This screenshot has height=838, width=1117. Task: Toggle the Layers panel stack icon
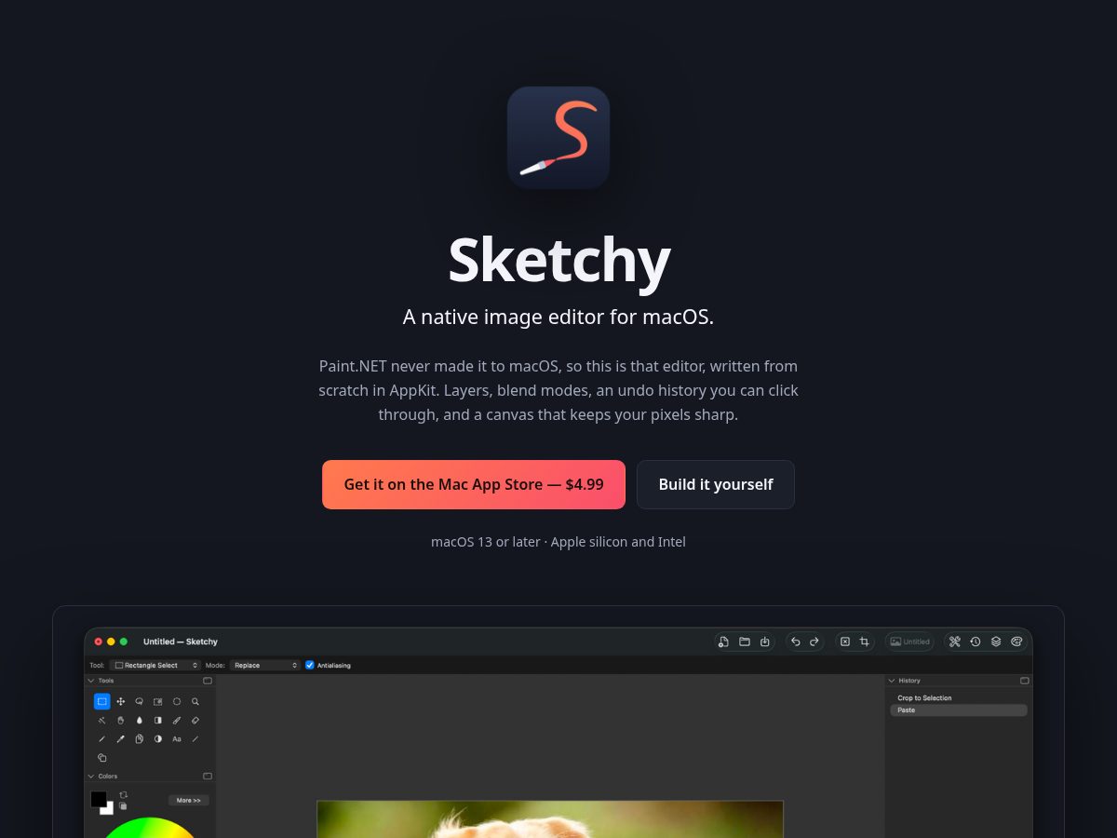pos(996,642)
